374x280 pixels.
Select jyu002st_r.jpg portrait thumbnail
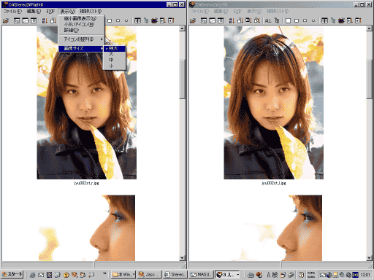pos(86,103)
